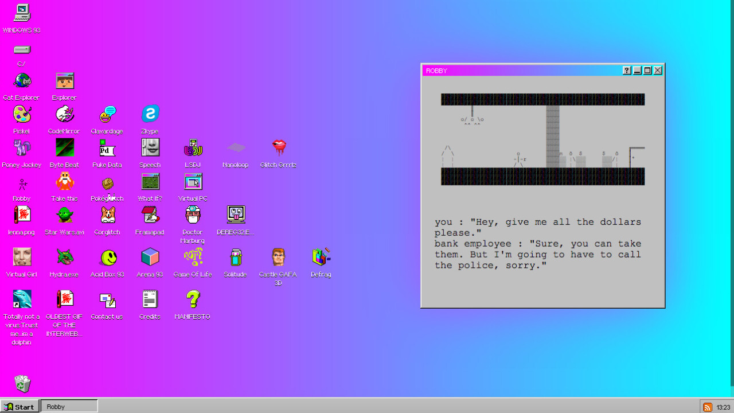Click the Start button on taskbar

tap(20, 407)
